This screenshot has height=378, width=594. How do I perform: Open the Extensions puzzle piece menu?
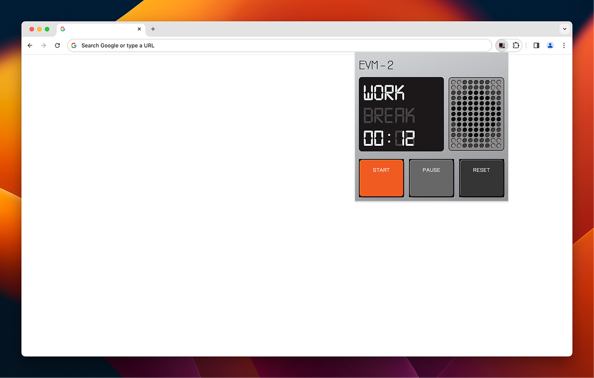(x=516, y=45)
